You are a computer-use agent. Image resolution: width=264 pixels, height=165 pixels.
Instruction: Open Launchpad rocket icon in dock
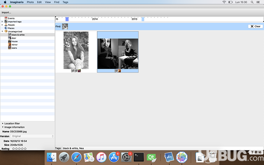(64, 157)
